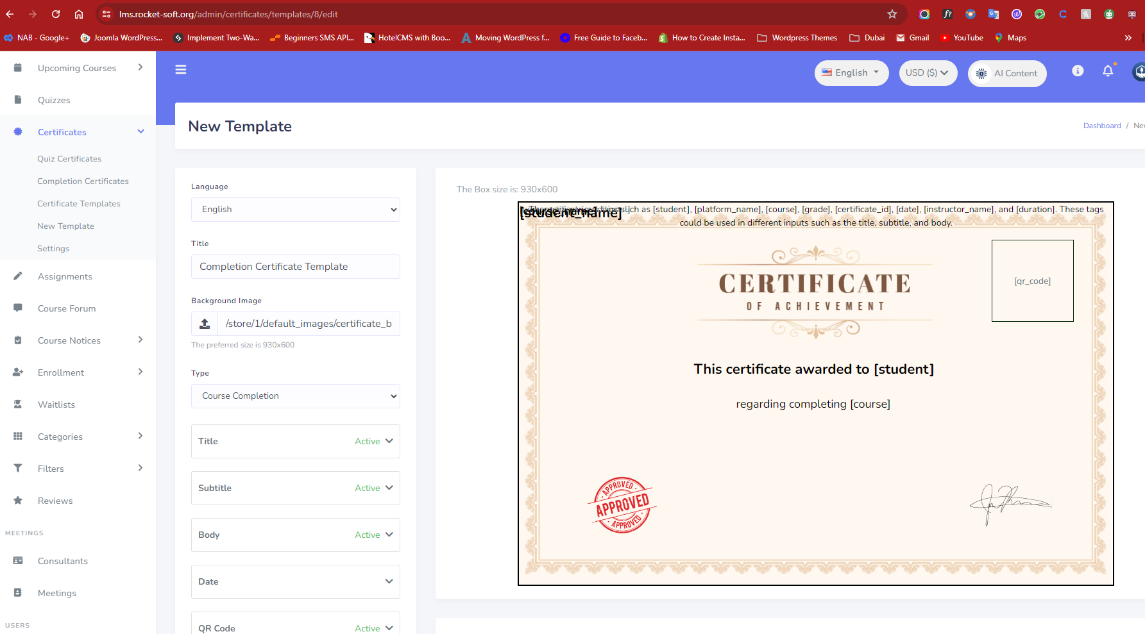Reload the page with browser refresh icon
Screen dimensions: 1145x634
(x=56, y=14)
